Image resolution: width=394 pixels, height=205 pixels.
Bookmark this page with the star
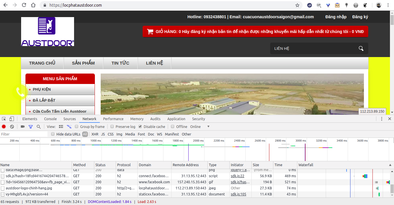pos(297,5)
